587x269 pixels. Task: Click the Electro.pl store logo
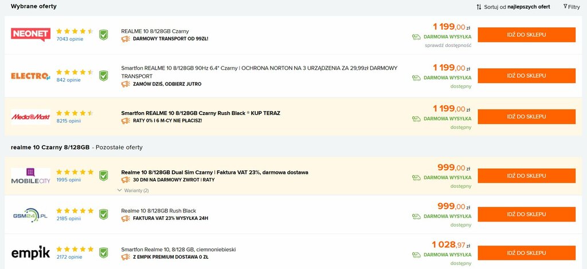[x=30, y=76]
